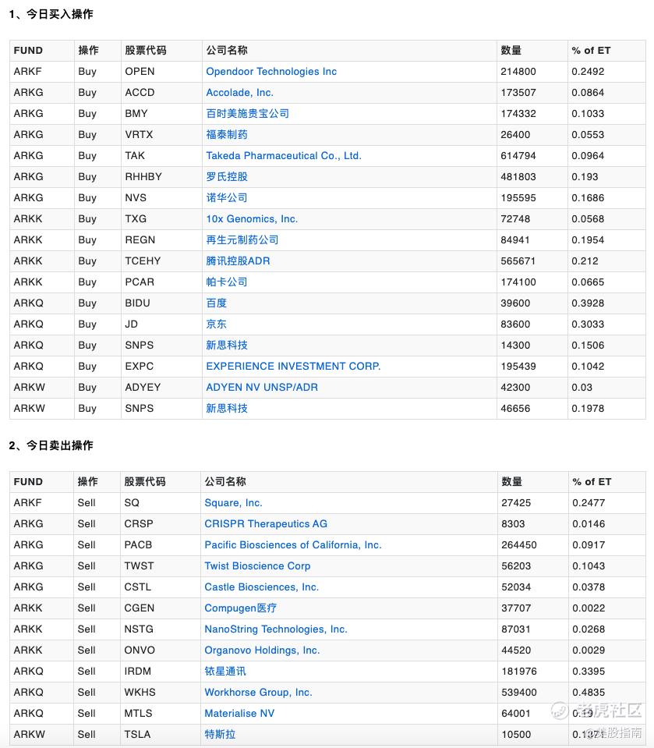This screenshot has width=654, height=748.
Task: Follow the 福泰制药 company link
Action: click(227, 134)
